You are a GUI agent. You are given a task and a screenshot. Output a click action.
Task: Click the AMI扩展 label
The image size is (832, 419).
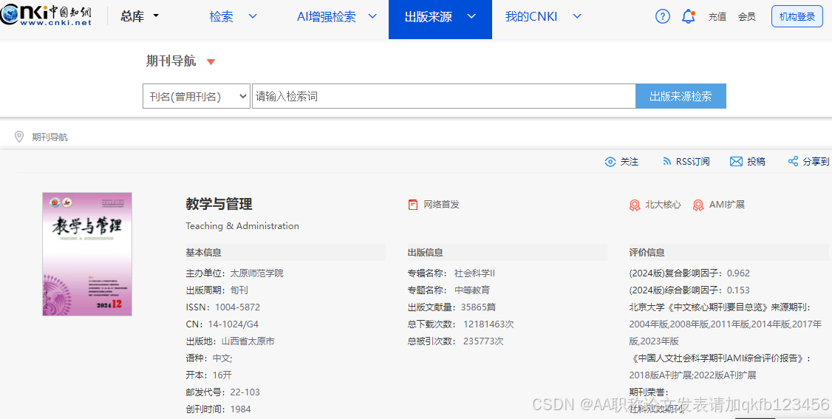pyautogui.click(x=727, y=204)
